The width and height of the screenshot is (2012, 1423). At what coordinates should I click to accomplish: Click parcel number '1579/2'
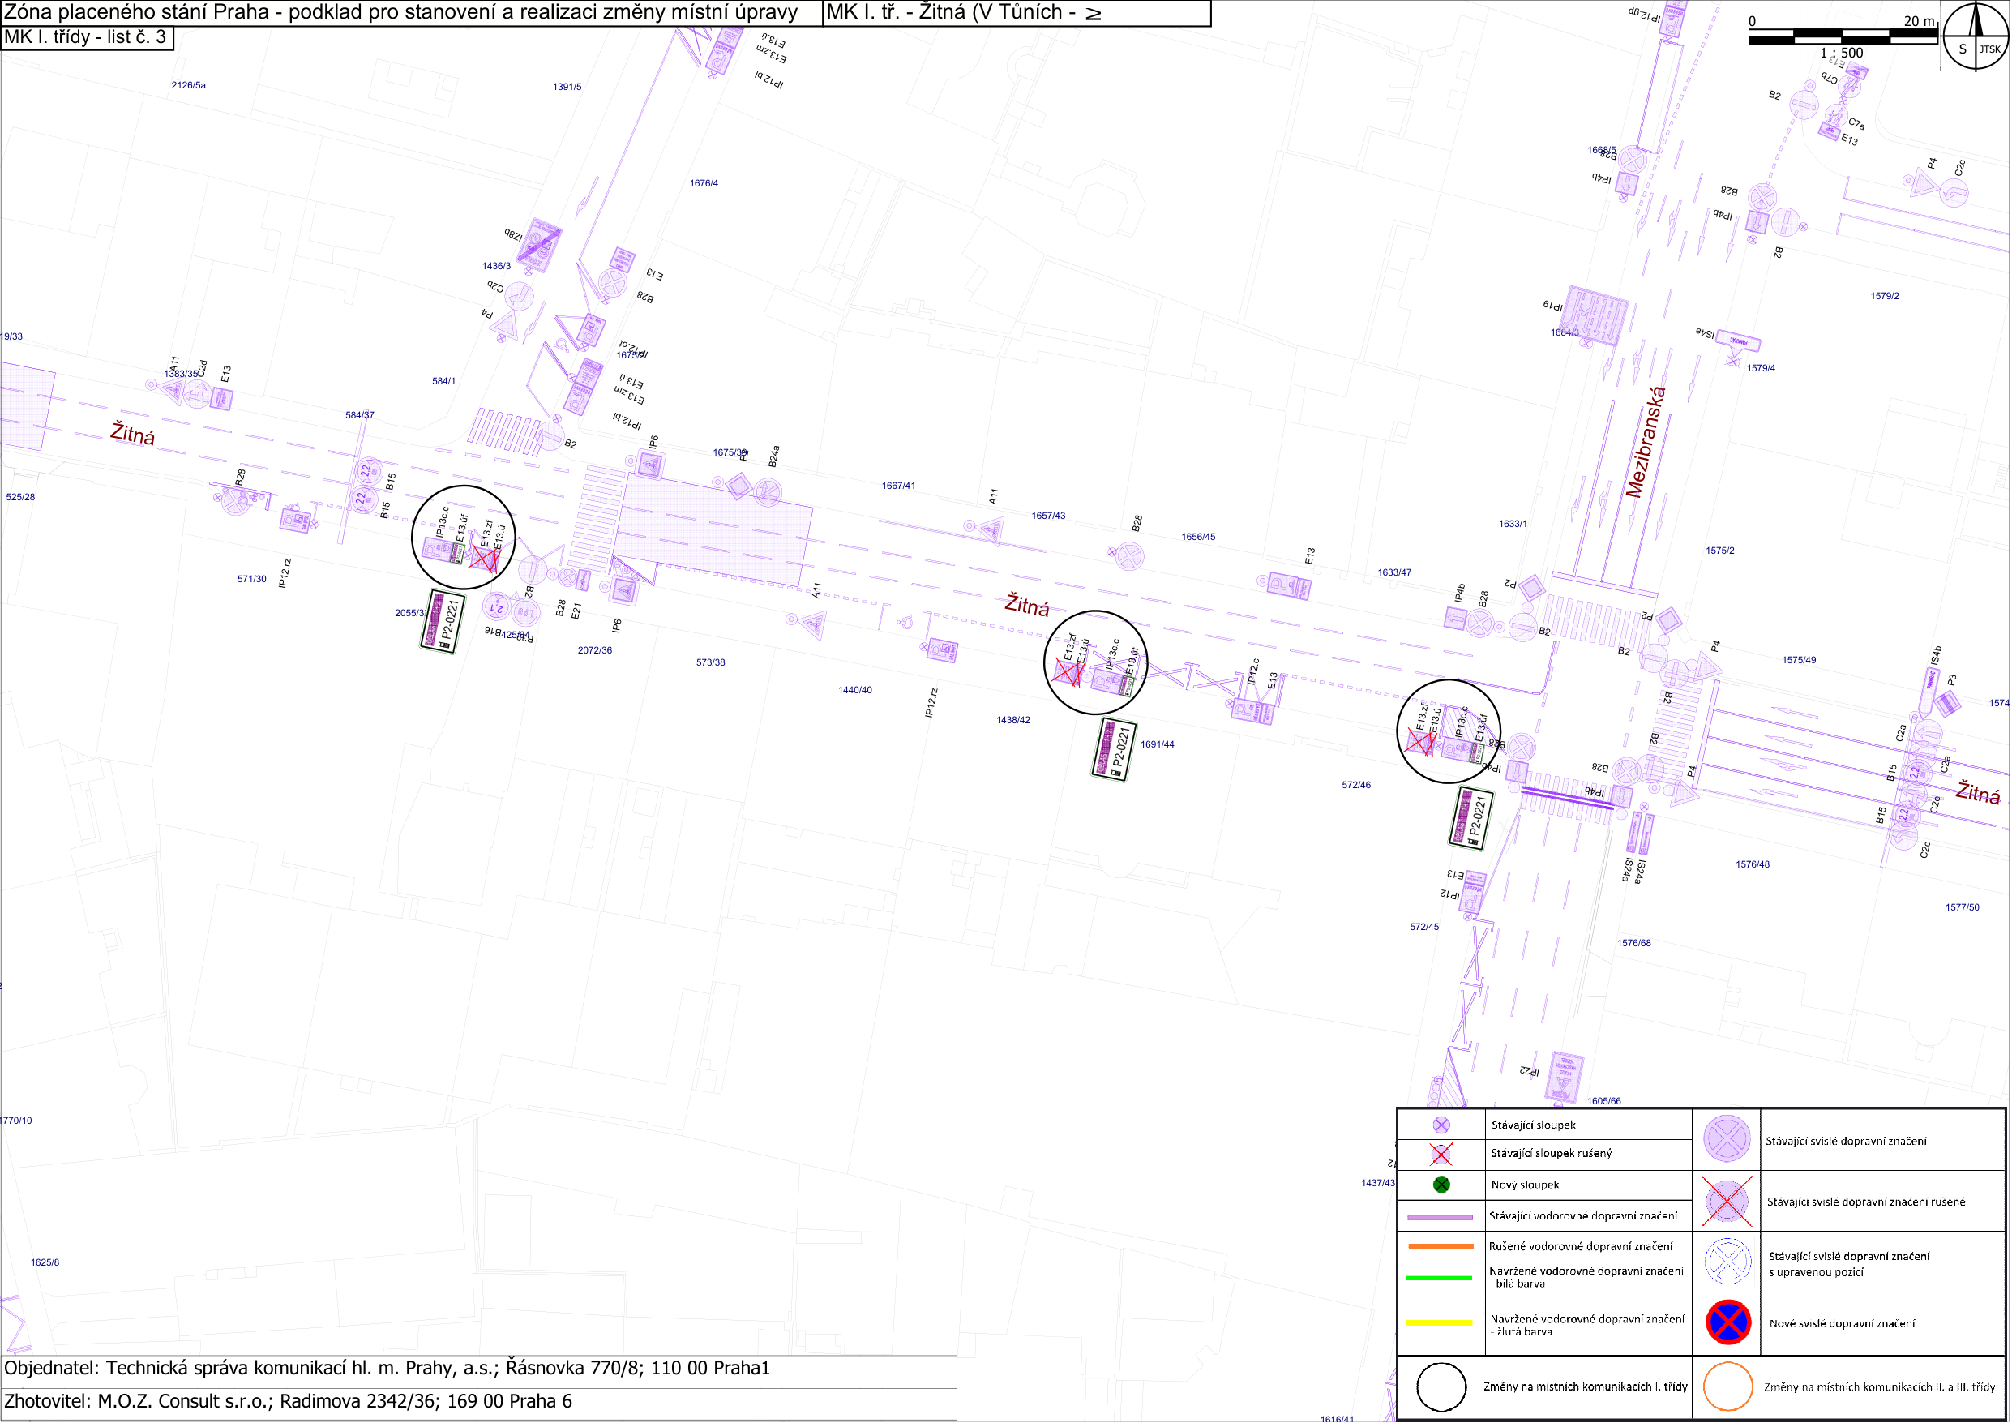pyautogui.click(x=1885, y=296)
